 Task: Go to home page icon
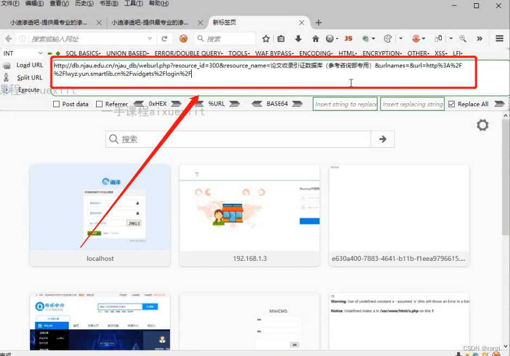[x=315, y=39]
